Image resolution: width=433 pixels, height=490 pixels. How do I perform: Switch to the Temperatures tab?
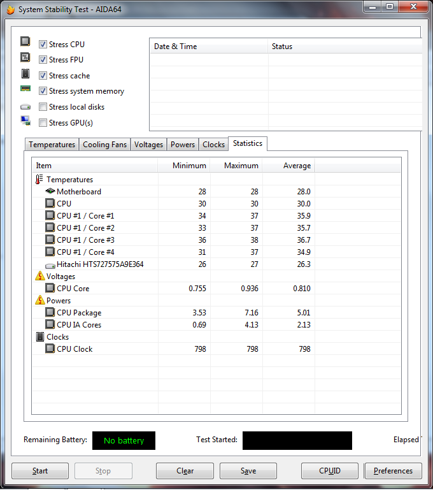(x=52, y=145)
